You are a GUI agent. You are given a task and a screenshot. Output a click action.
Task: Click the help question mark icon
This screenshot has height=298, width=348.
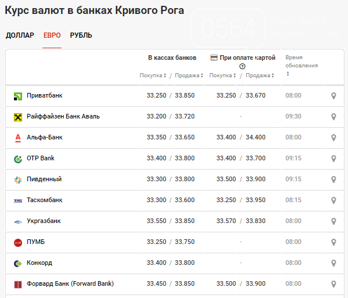pyautogui.click(x=242, y=66)
